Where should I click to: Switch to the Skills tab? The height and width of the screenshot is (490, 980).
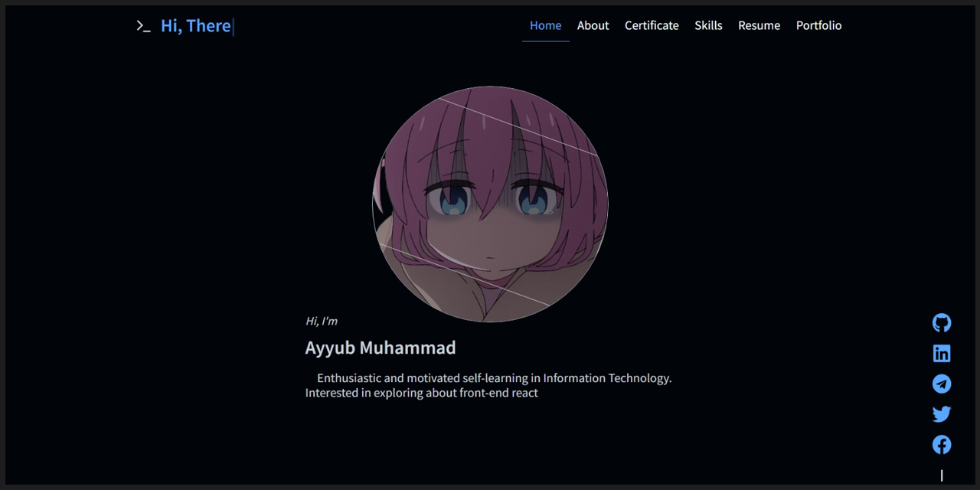pos(708,25)
